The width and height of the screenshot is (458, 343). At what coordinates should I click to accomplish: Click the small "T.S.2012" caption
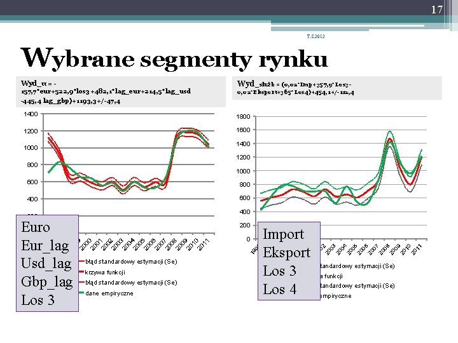tap(316, 36)
